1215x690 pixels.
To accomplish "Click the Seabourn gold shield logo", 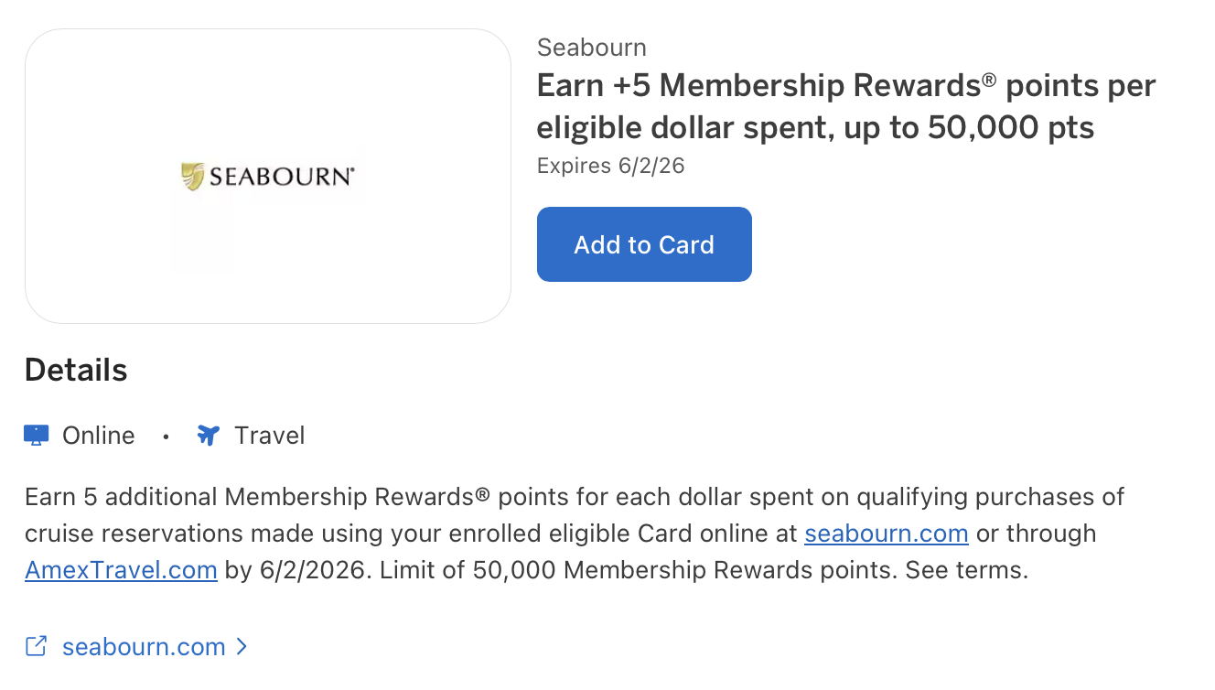I will click(193, 173).
